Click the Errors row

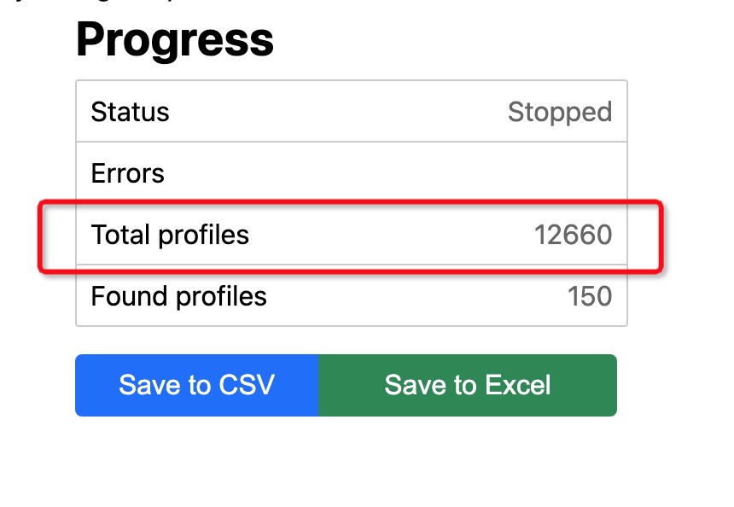pos(350,173)
